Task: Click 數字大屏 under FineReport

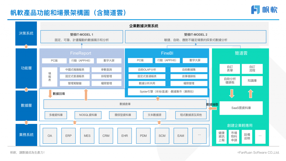Action: click(109, 60)
